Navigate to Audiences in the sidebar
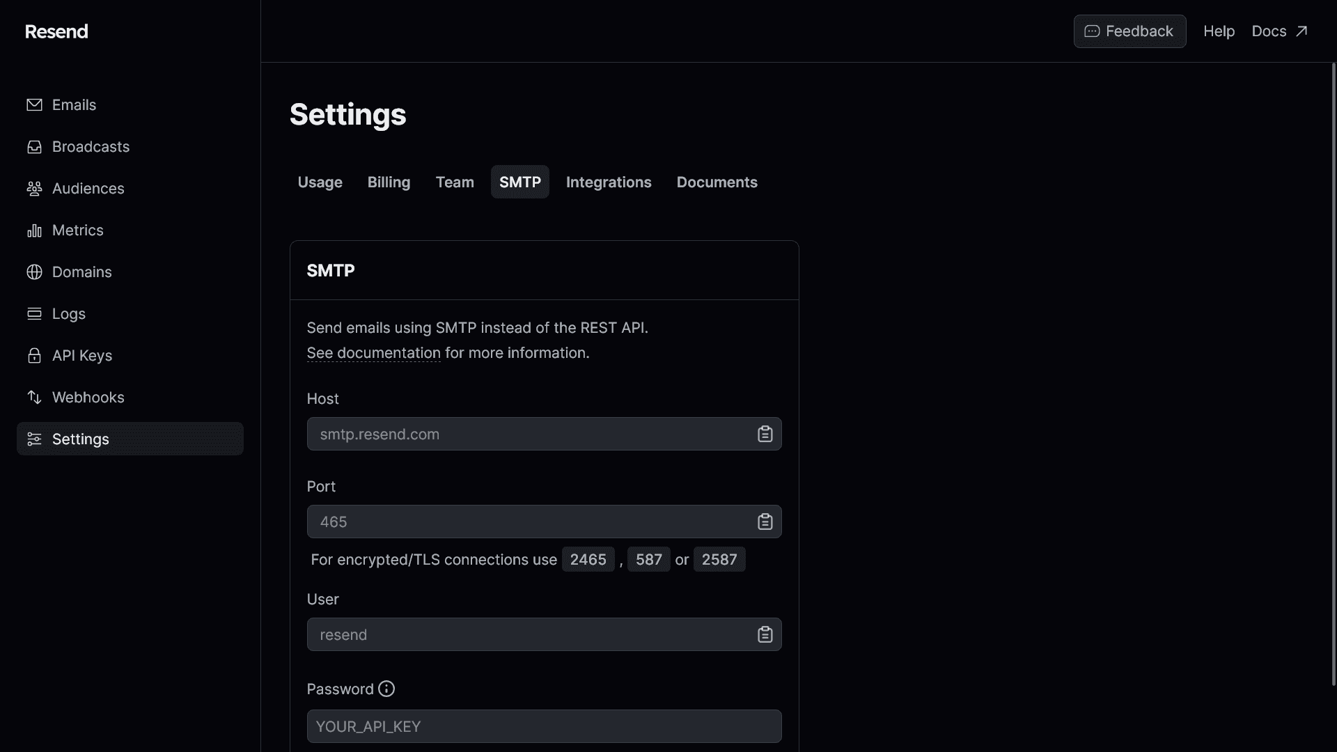This screenshot has width=1337, height=752. tap(130, 188)
